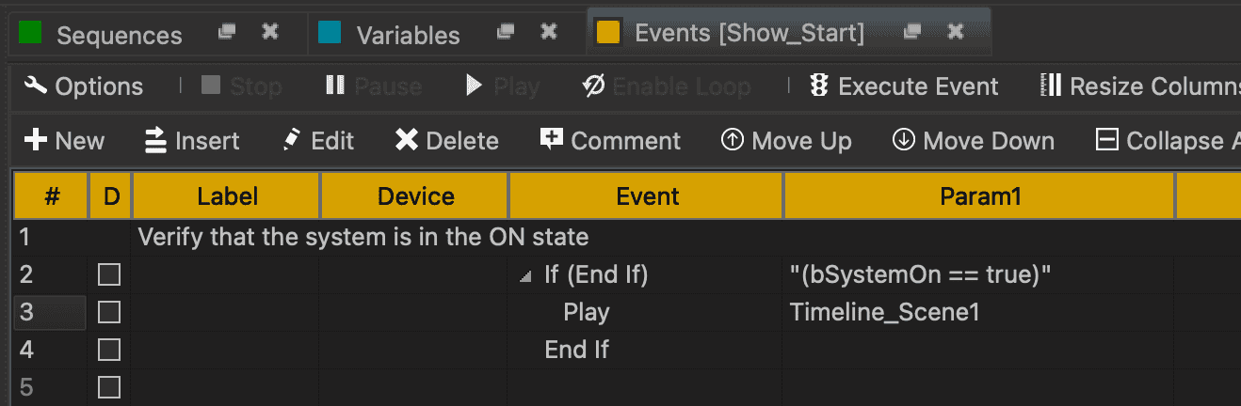This screenshot has width=1241, height=406.
Task: Move the selected event down
Action: 974,141
